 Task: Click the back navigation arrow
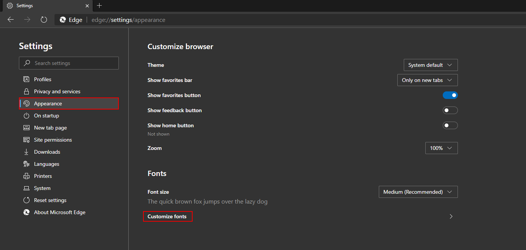point(11,20)
